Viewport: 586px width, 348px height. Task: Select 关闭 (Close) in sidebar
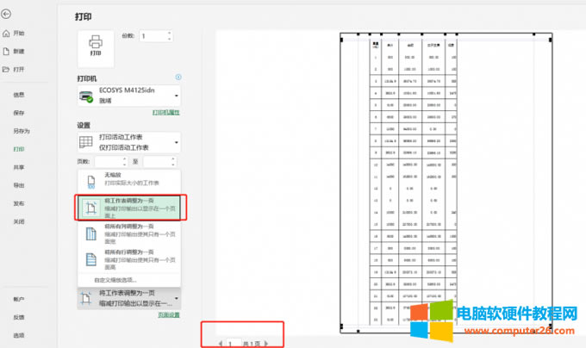tap(19, 221)
